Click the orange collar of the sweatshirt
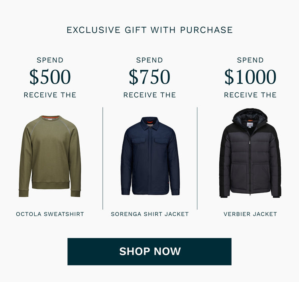 pos(51,117)
